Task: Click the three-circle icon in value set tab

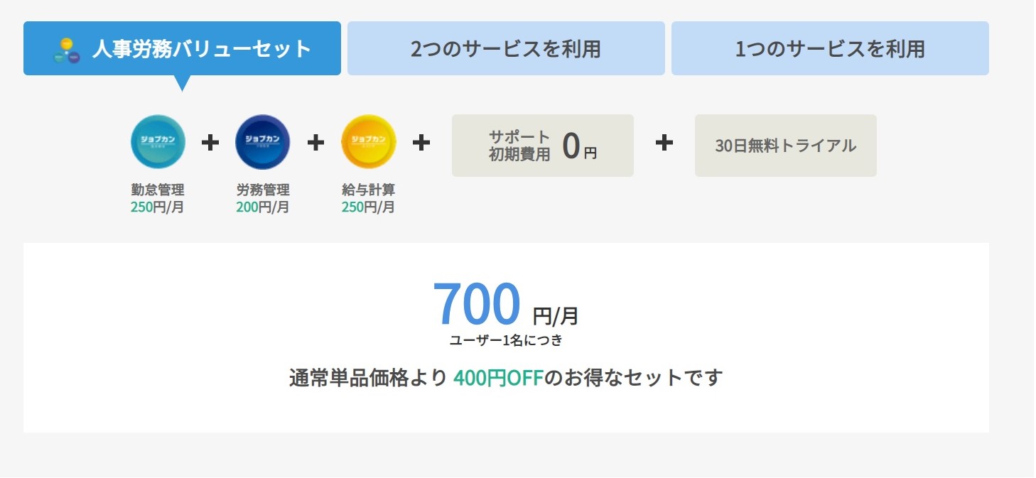Action: [x=67, y=50]
